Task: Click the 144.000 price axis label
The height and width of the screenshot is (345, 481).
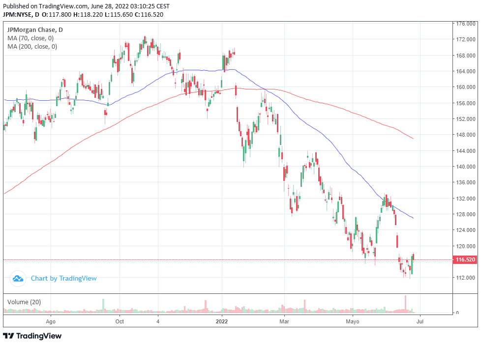Action: pyautogui.click(x=466, y=150)
